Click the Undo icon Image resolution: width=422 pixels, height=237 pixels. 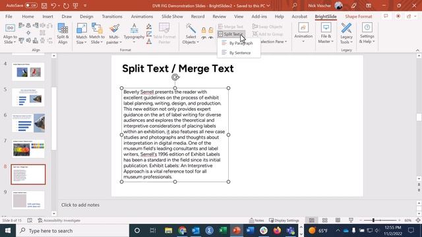click(53, 6)
